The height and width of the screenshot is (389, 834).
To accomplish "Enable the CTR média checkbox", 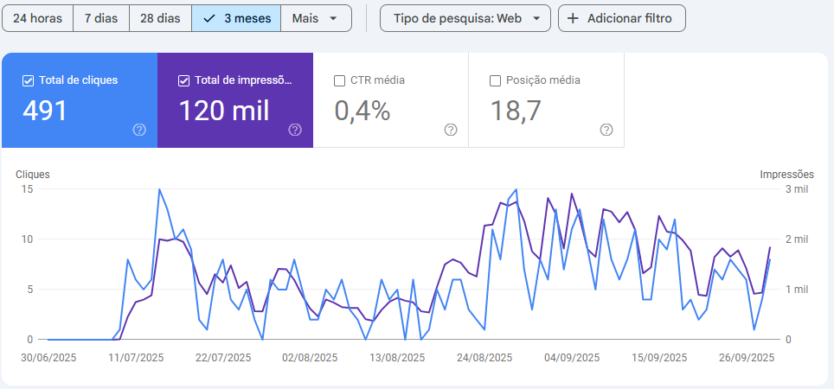I will pos(339,80).
